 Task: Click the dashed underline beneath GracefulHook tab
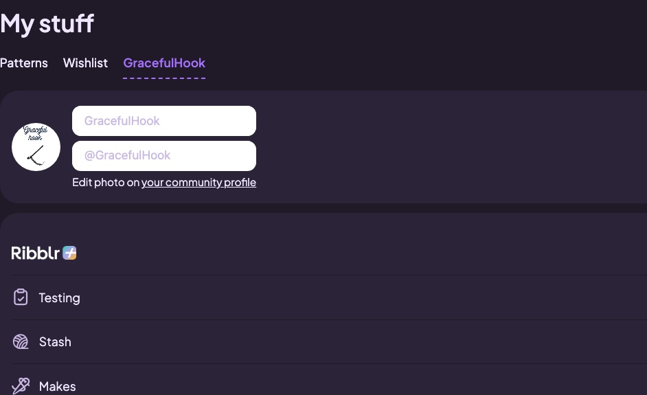(x=164, y=78)
